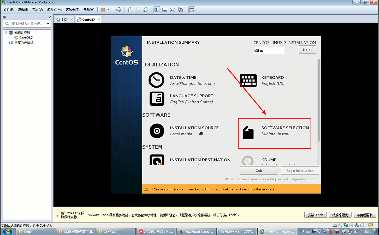Open DATE & TIME settings clock icon
The image size is (379, 235).
[x=156, y=80]
